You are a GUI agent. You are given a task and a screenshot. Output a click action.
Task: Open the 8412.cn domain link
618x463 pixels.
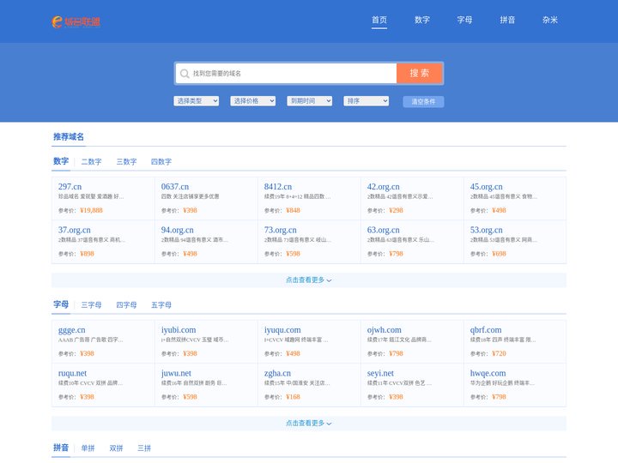click(x=278, y=187)
